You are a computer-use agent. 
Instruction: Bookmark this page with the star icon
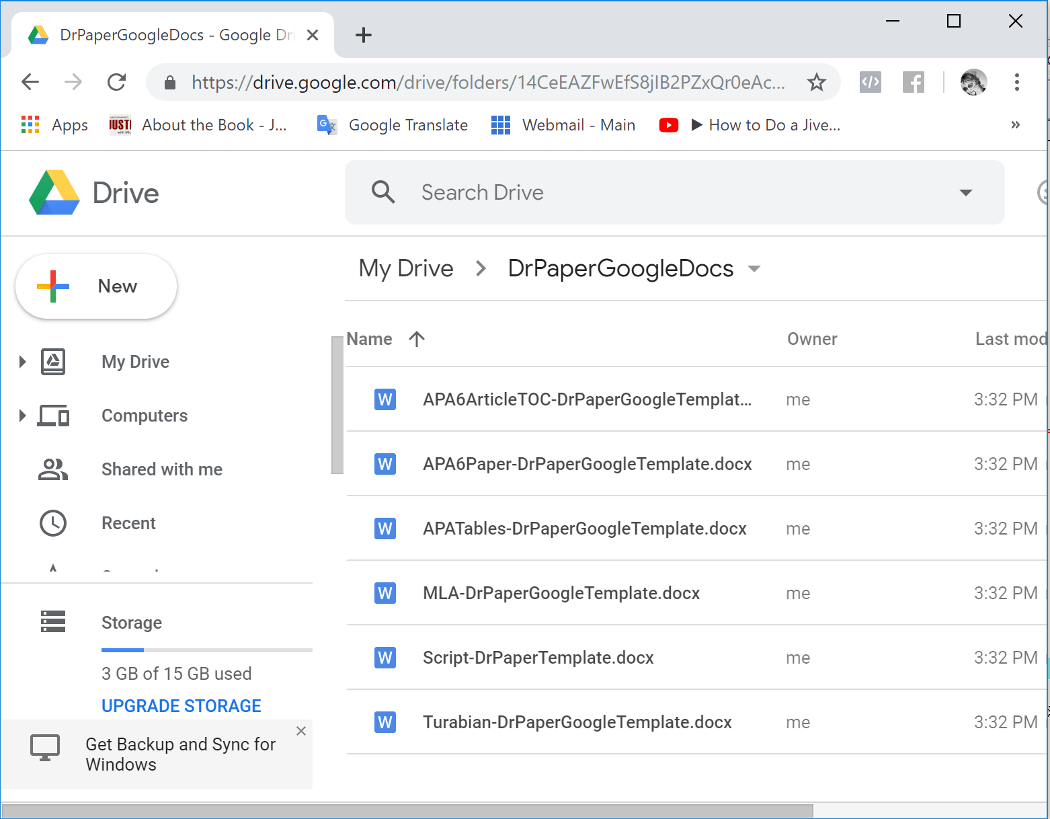816,83
